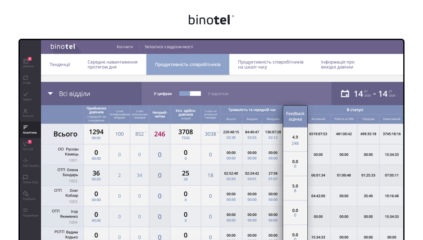The width and height of the screenshot is (423, 240).
Task: Click the calendar icon beside the dates
Action: point(345,94)
